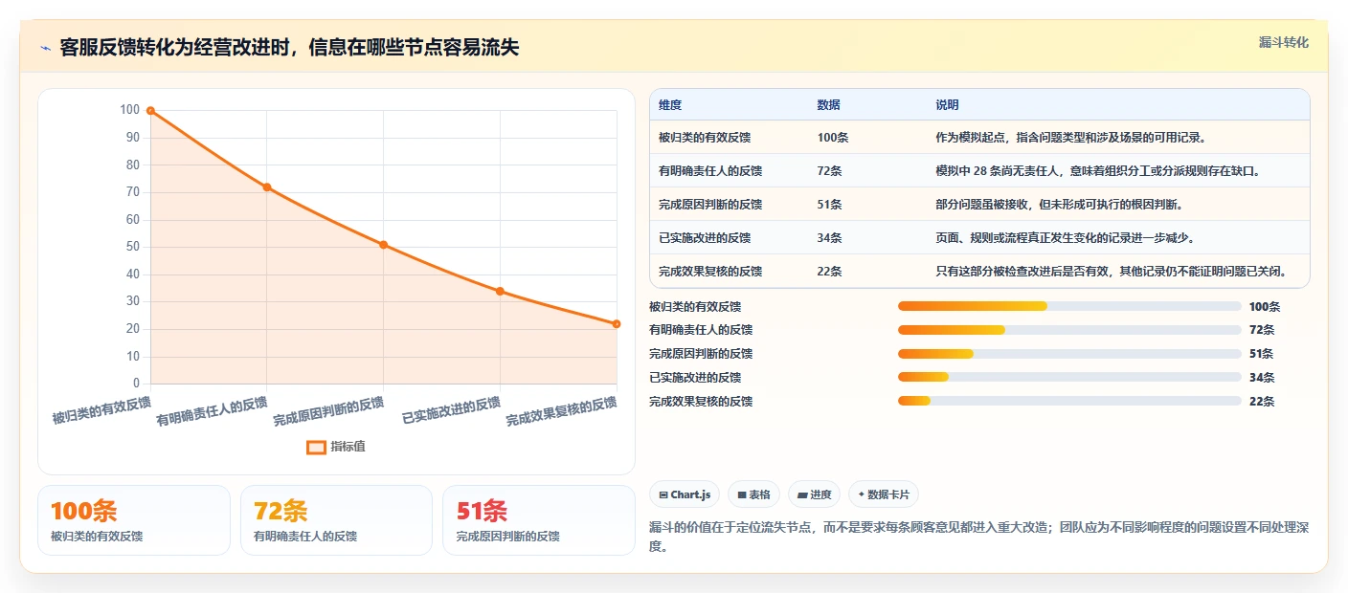Click the chart data point at 51
This screenshot has height=593, width=1348.
pos(383,245)
